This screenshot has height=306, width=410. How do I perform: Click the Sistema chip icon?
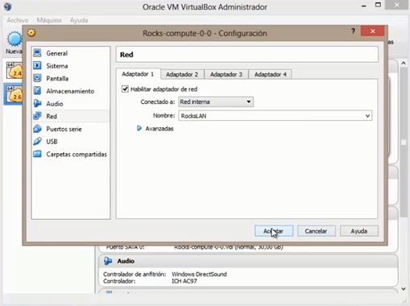click(x=37, y=65)
